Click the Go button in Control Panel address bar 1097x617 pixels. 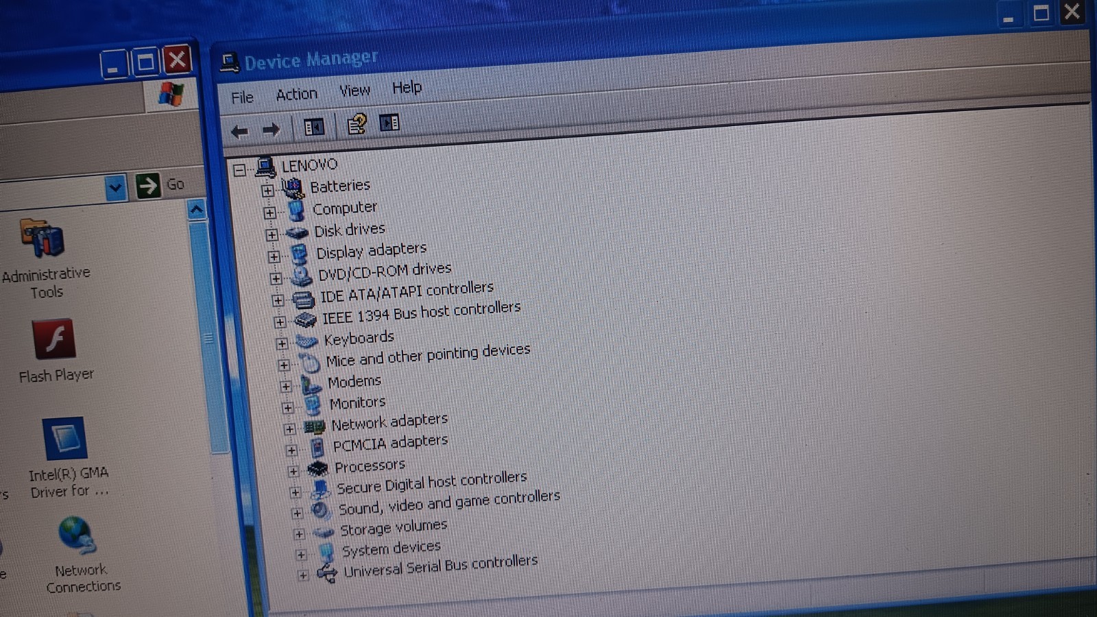pyautogui.click(x=160, y=185)
